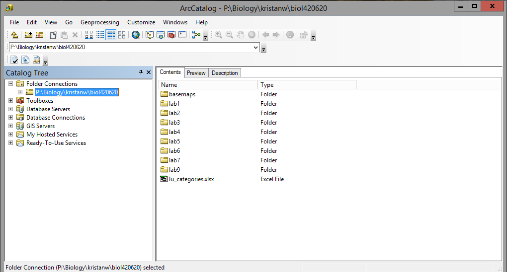Open the Go menu
Screen dimensions: 507x272
click(69, 22)
